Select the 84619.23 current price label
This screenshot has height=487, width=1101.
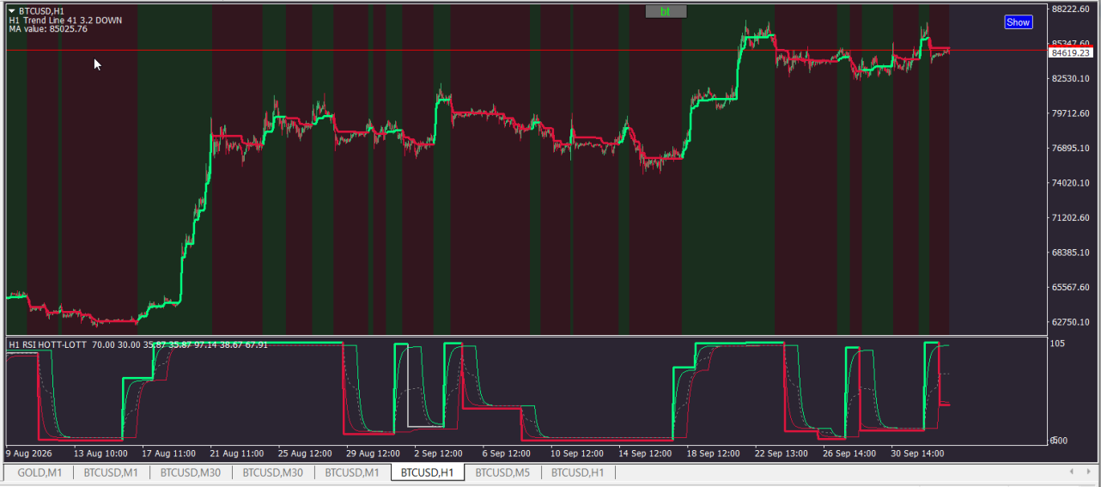point(1070,52)
